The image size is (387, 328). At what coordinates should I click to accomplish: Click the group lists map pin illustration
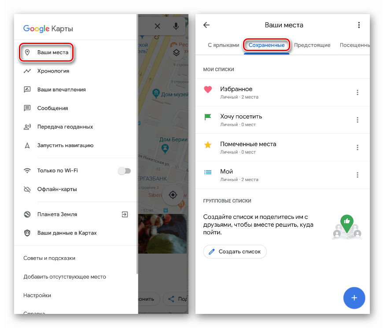347,227
